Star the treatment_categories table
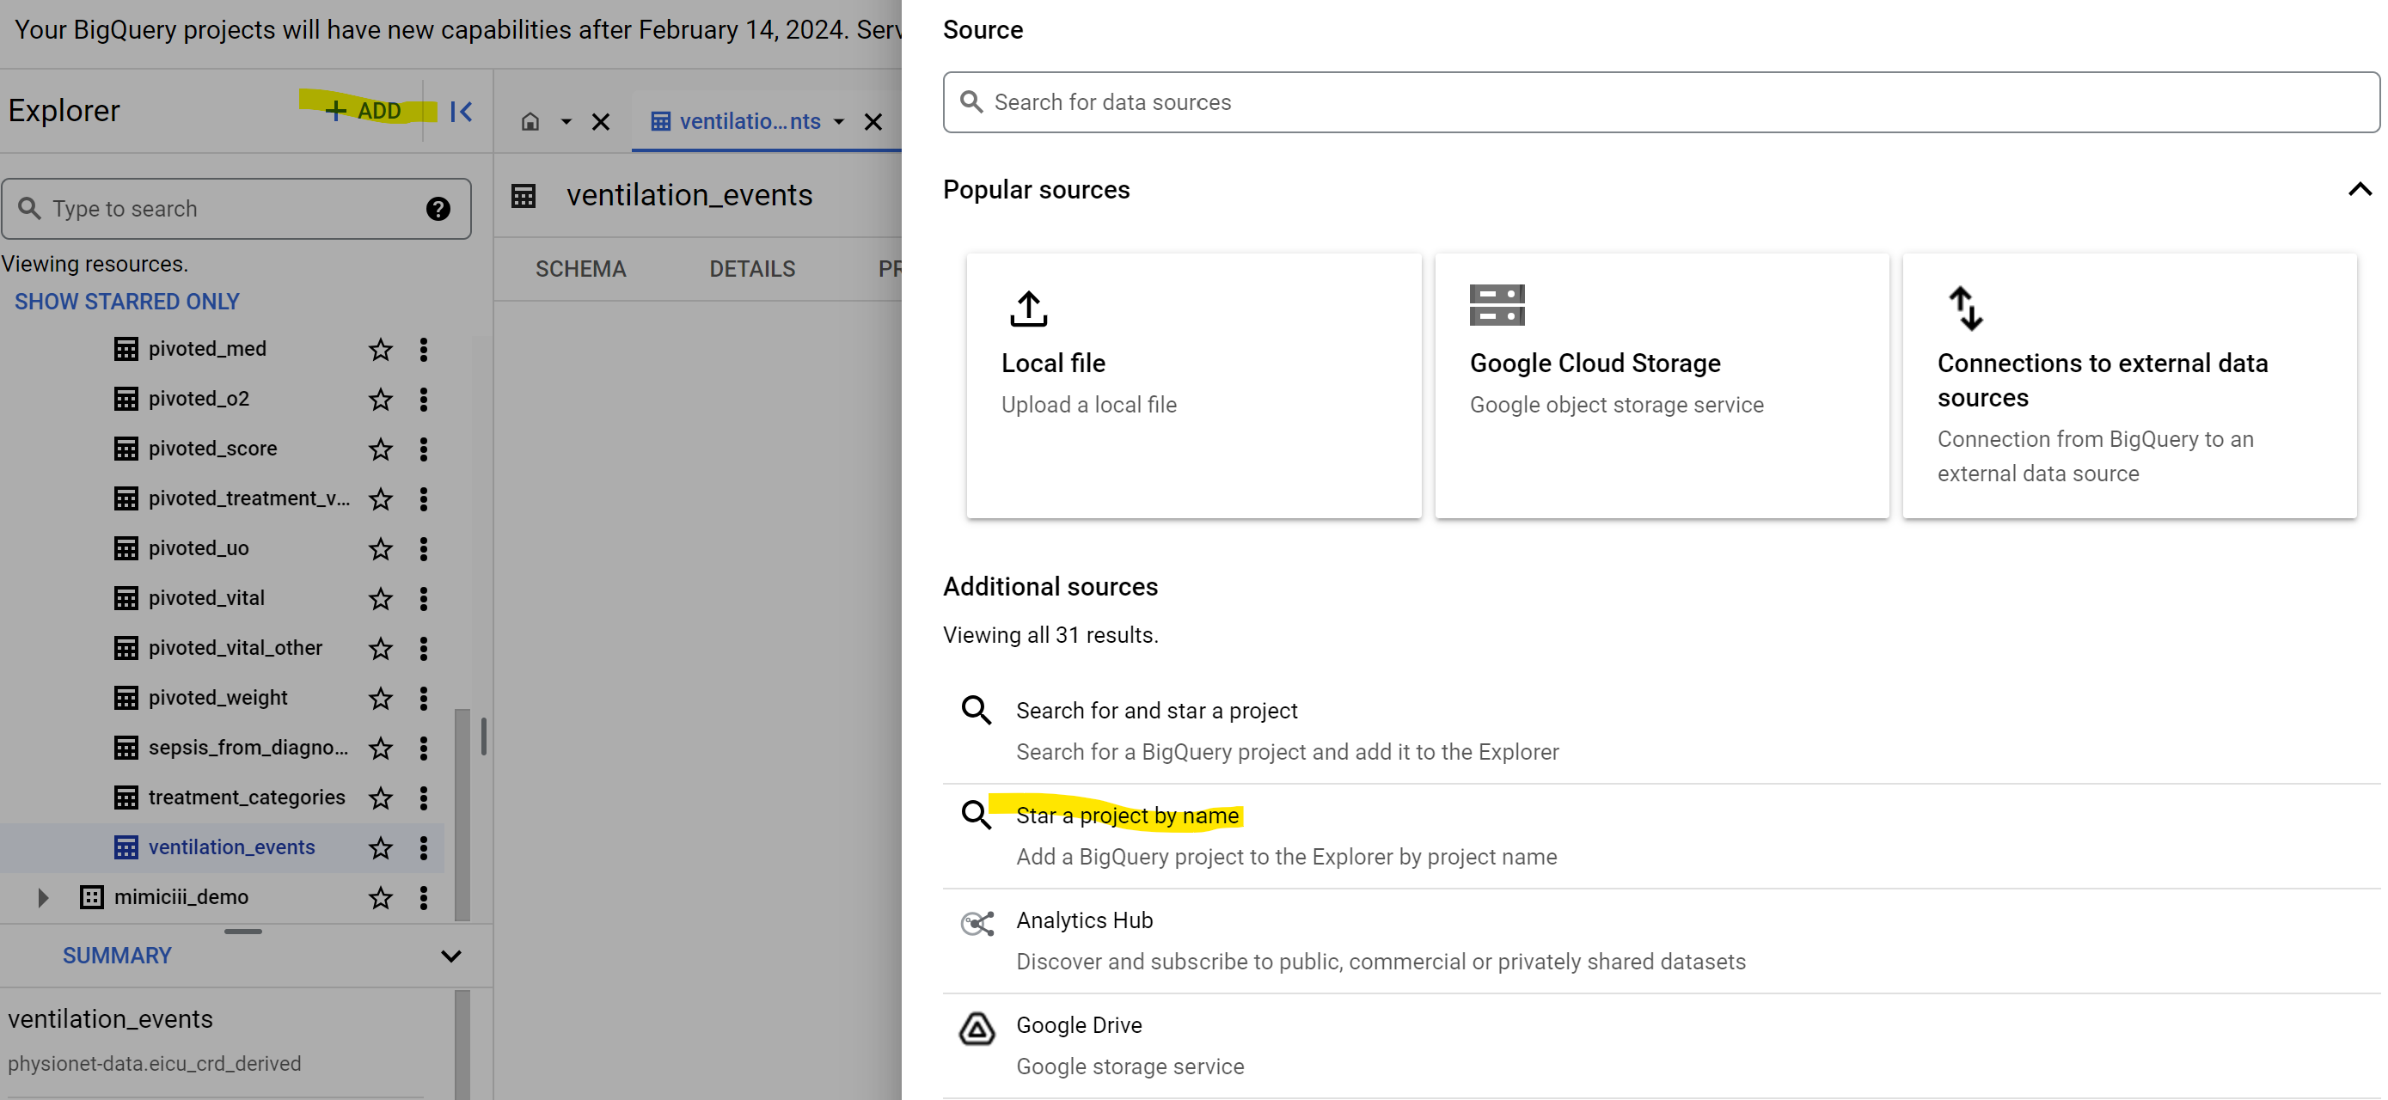Image resolution: width=2388 pixels, height=1100 pixels. click(380, 797)
